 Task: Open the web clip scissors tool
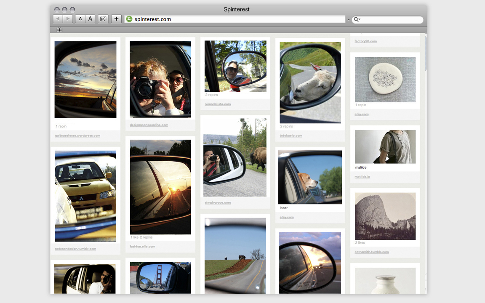pos(103,19)
